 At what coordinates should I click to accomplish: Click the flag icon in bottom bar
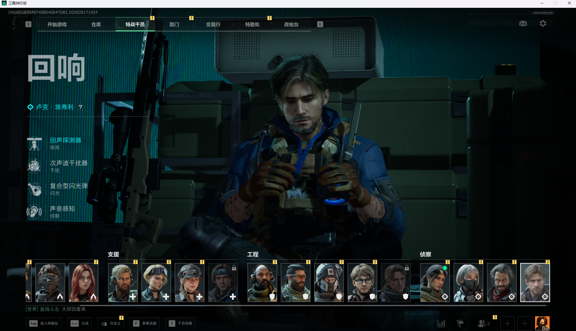point(460,323)
